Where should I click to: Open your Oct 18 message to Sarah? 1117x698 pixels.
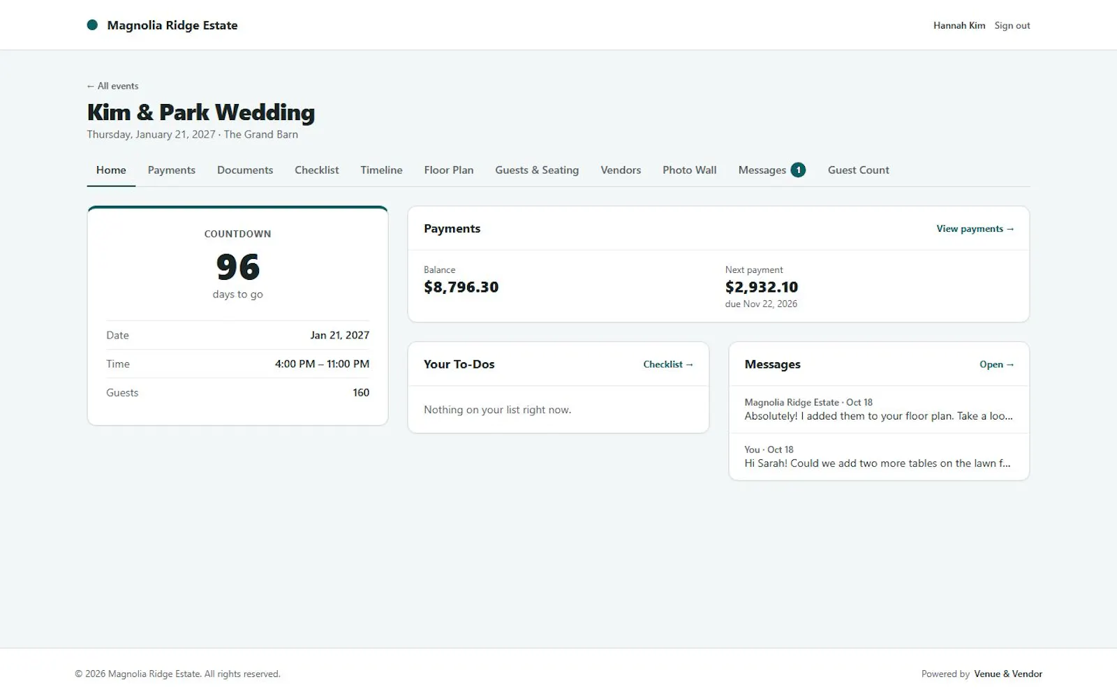click(879, 456)
